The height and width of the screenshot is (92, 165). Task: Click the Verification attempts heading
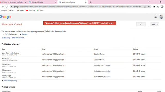[x=10, y=44]
